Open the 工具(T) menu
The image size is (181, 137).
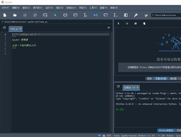point(93,8)
